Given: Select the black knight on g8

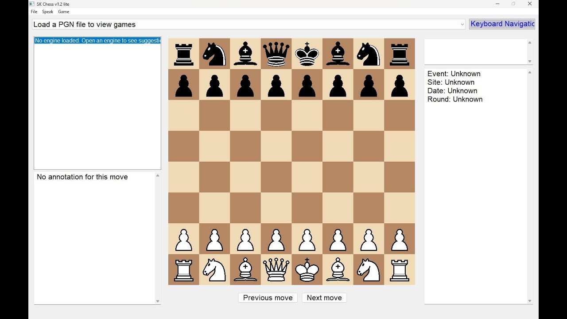Looking at the screenshot, I should [369, 54].
